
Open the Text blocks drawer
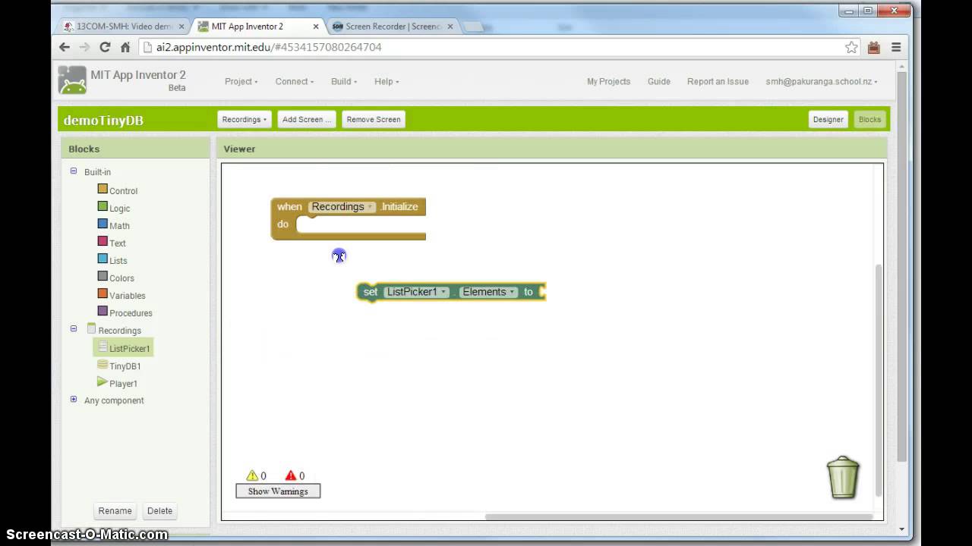point(117,243)
